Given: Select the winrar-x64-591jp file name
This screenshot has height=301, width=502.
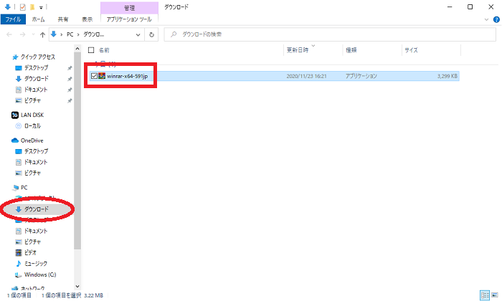Looking at the screenshot, I should click(x=128, y=76).
